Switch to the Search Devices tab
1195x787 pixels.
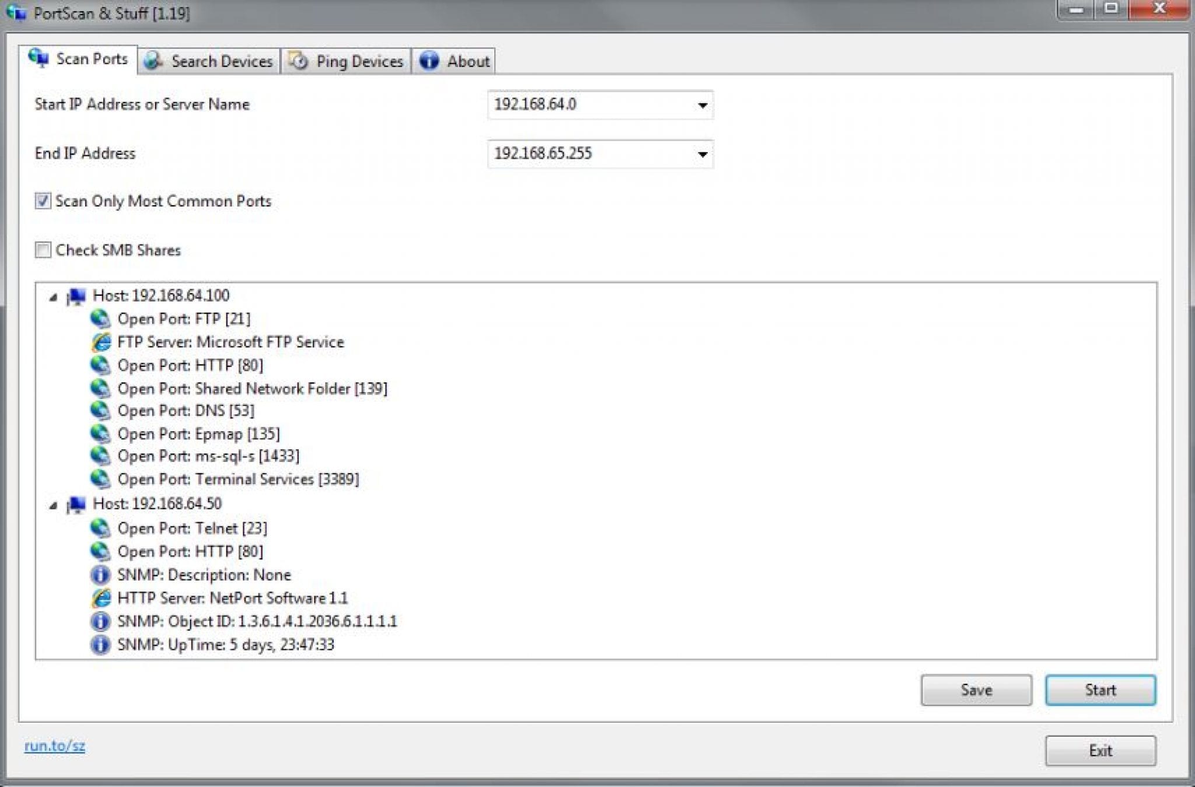click(x=209, y=61)
